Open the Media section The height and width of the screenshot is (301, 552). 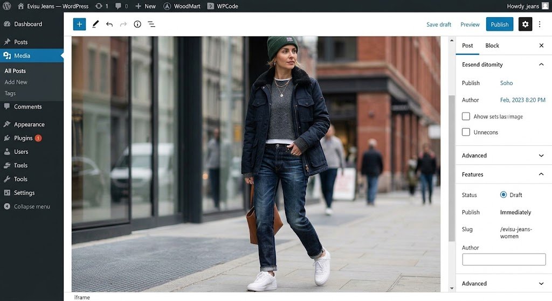pyautogui.click(x=32, y=55)
